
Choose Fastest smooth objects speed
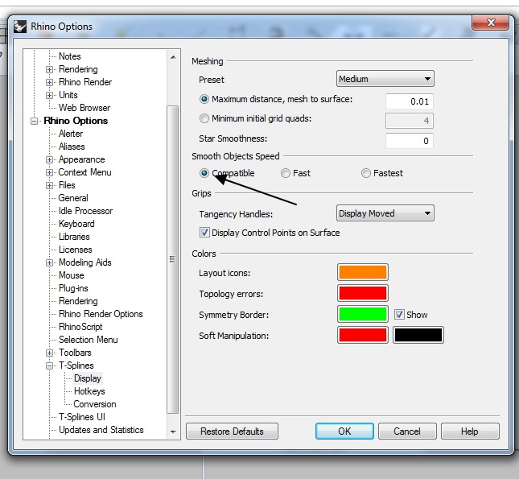pyautogui.click(x=366, y=173)
